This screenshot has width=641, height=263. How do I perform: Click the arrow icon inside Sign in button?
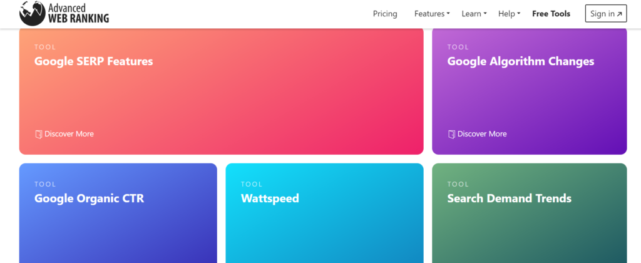click(619, 14)
